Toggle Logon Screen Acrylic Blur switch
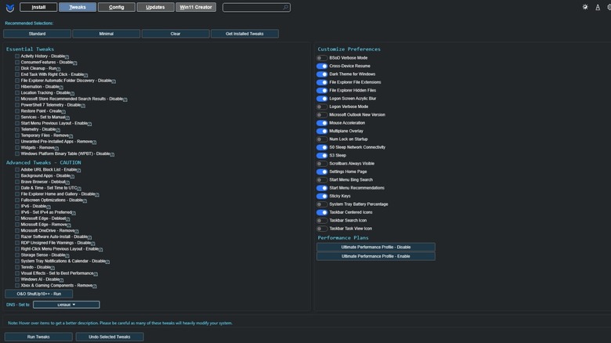611x343 pixels. tap(322, 99)
